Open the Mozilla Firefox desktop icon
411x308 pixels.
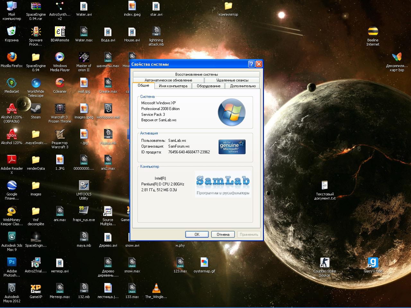click(12, 57)
